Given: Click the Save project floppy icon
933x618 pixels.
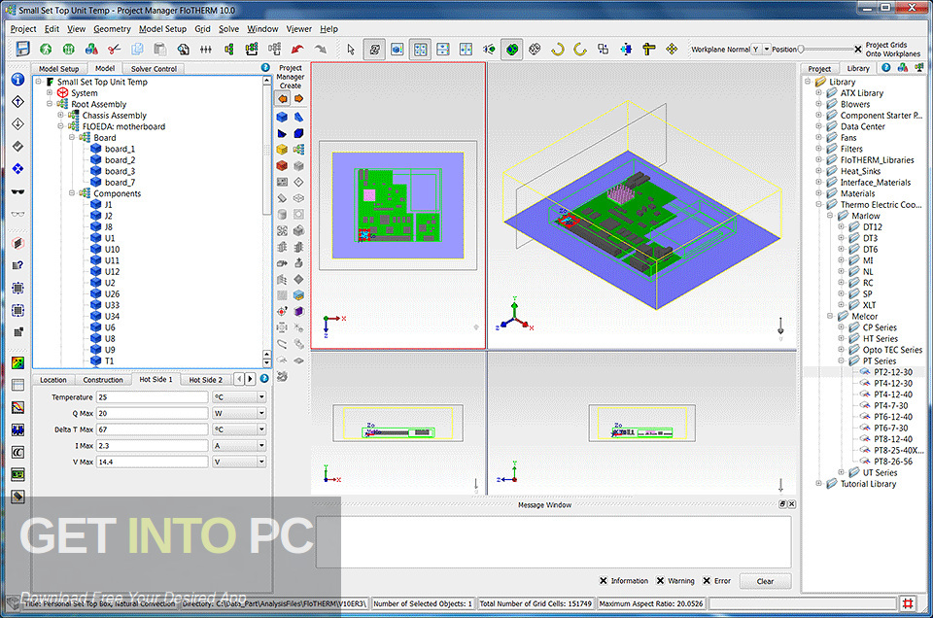Looking at the screenshot, I should [22, 49].
